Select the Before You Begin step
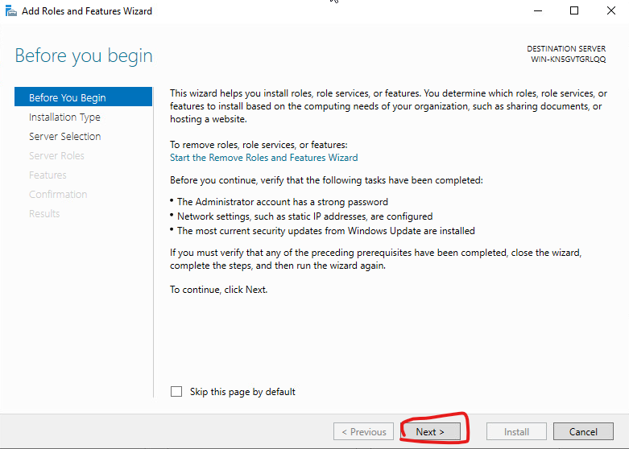This screenshot has width=629, height=449. coord(84,97)
